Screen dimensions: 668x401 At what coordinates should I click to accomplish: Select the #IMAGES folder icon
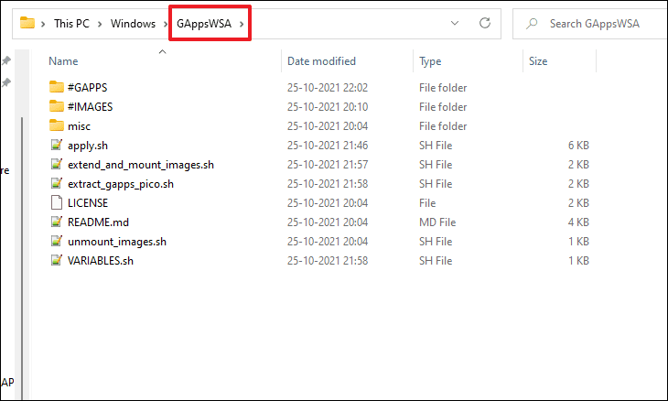point(56,105)
